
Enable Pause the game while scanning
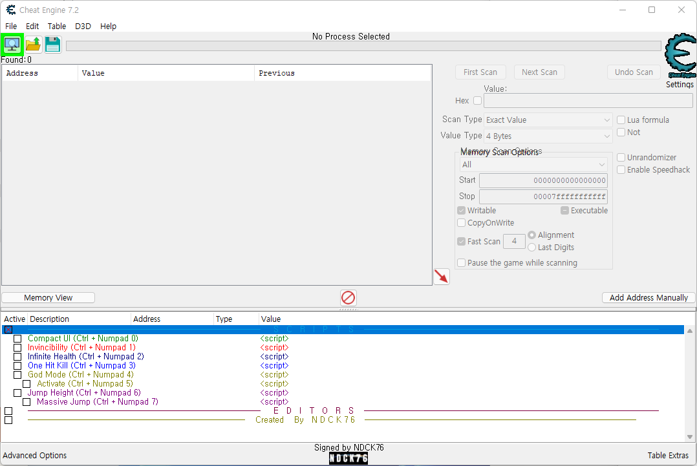[x=462, y=263]
